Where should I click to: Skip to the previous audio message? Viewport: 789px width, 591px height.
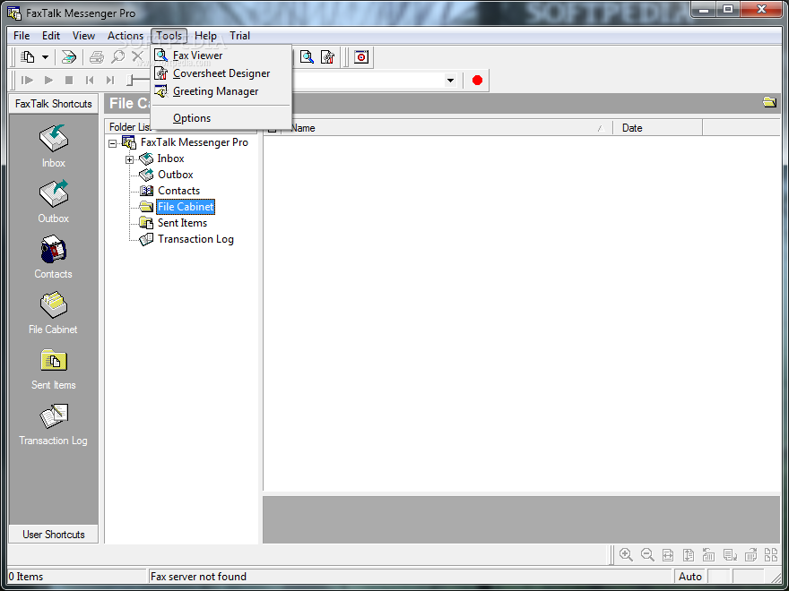point(90,80)
